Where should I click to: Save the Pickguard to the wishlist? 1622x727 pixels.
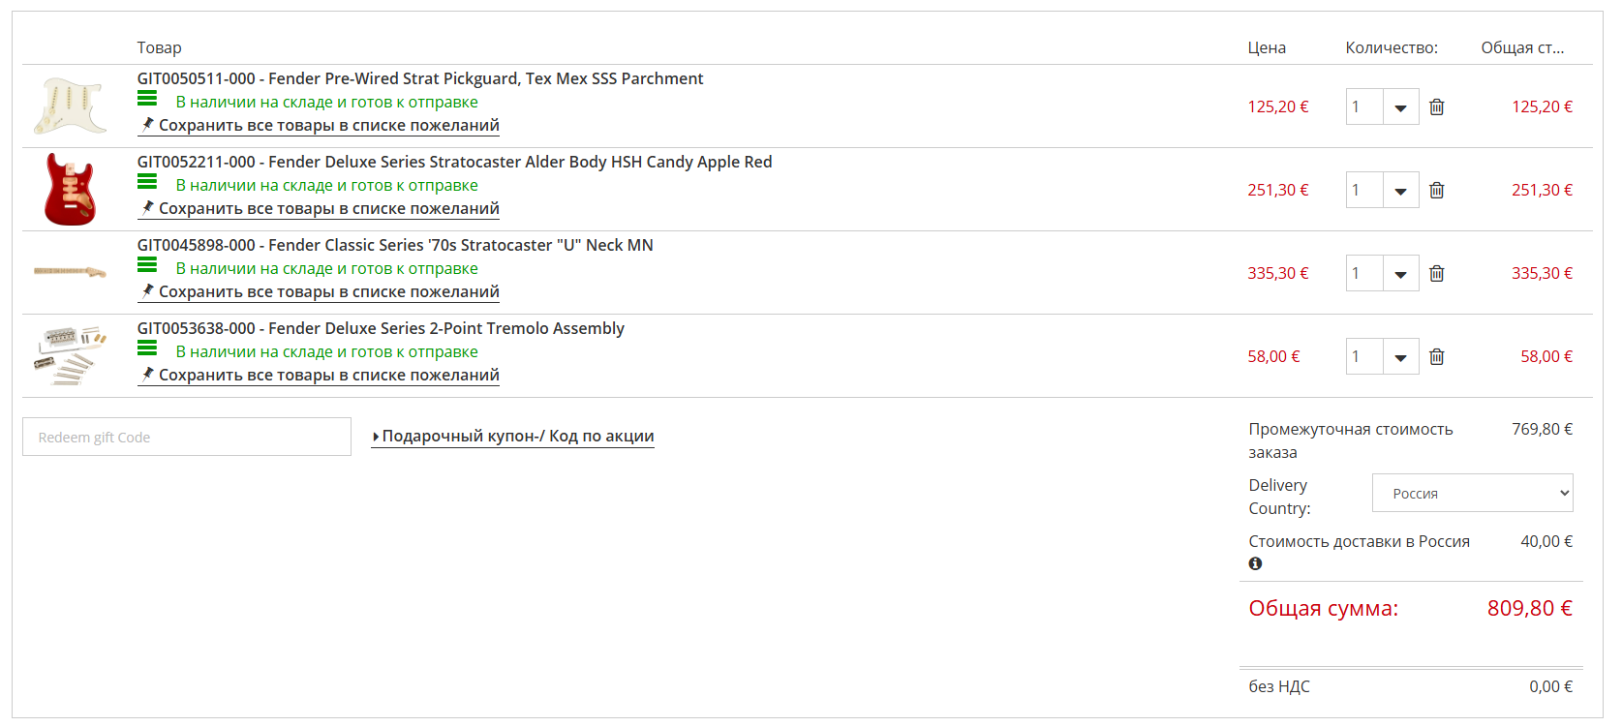click(319, 125)
